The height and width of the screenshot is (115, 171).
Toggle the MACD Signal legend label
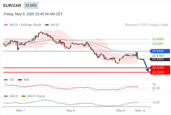point(36,96)
